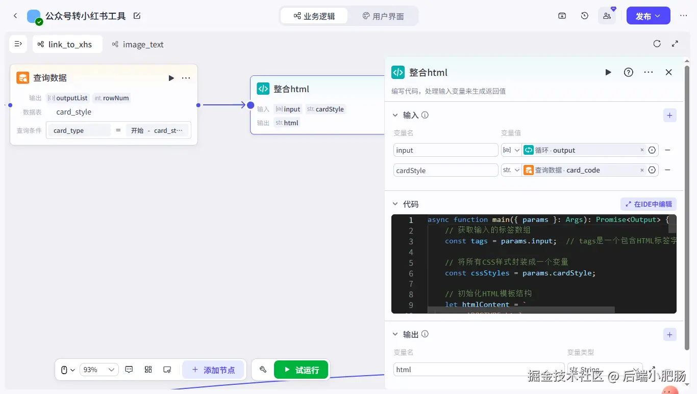Open type dropdown for cardStyle variable
Screen dimensions: 697x394
pos(511,170)
